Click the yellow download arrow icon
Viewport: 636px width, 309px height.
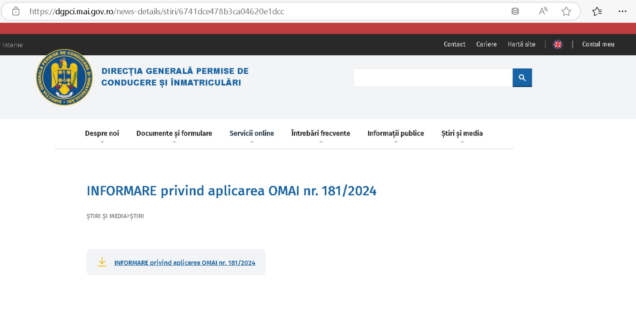click(102, 262)
